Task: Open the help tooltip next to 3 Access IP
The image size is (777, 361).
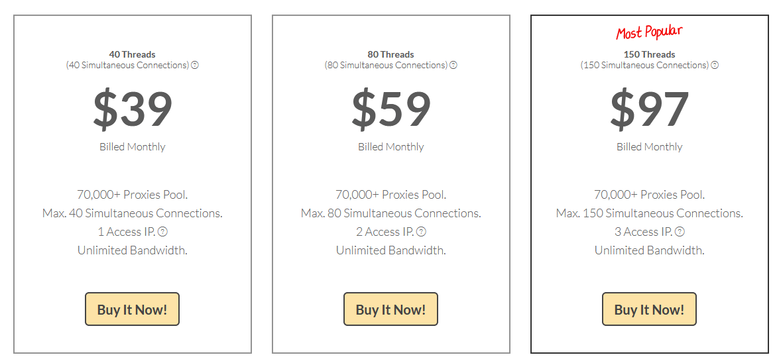Action: click(x=680, y=232)
